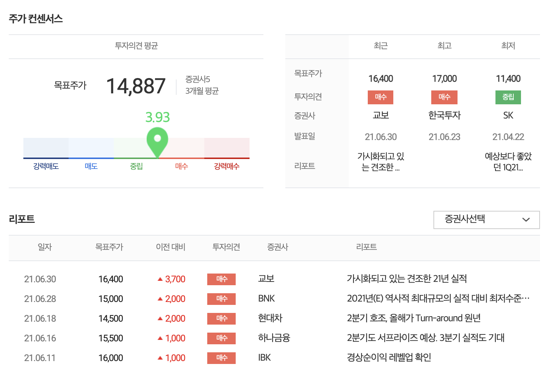This screenshot has height=372, width=548.
Task: Click the date 21.06.11 in report list
Action: point(40,358)
